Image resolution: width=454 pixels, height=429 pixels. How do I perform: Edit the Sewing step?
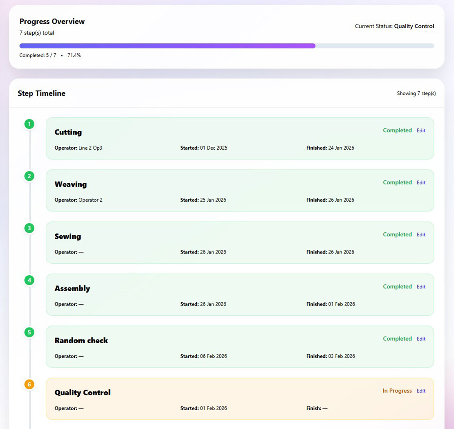pyautogui.click(x=421, y=235)
